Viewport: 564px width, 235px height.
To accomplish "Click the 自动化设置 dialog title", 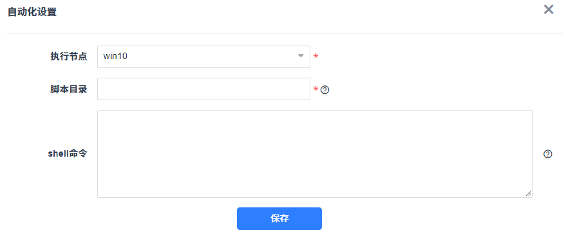I will pyautogui.click(x=32, y=12).
